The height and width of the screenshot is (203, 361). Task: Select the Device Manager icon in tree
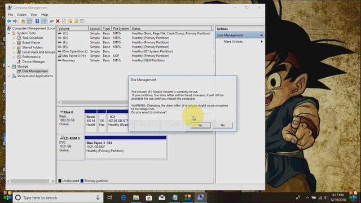click(x=19, y=61)
